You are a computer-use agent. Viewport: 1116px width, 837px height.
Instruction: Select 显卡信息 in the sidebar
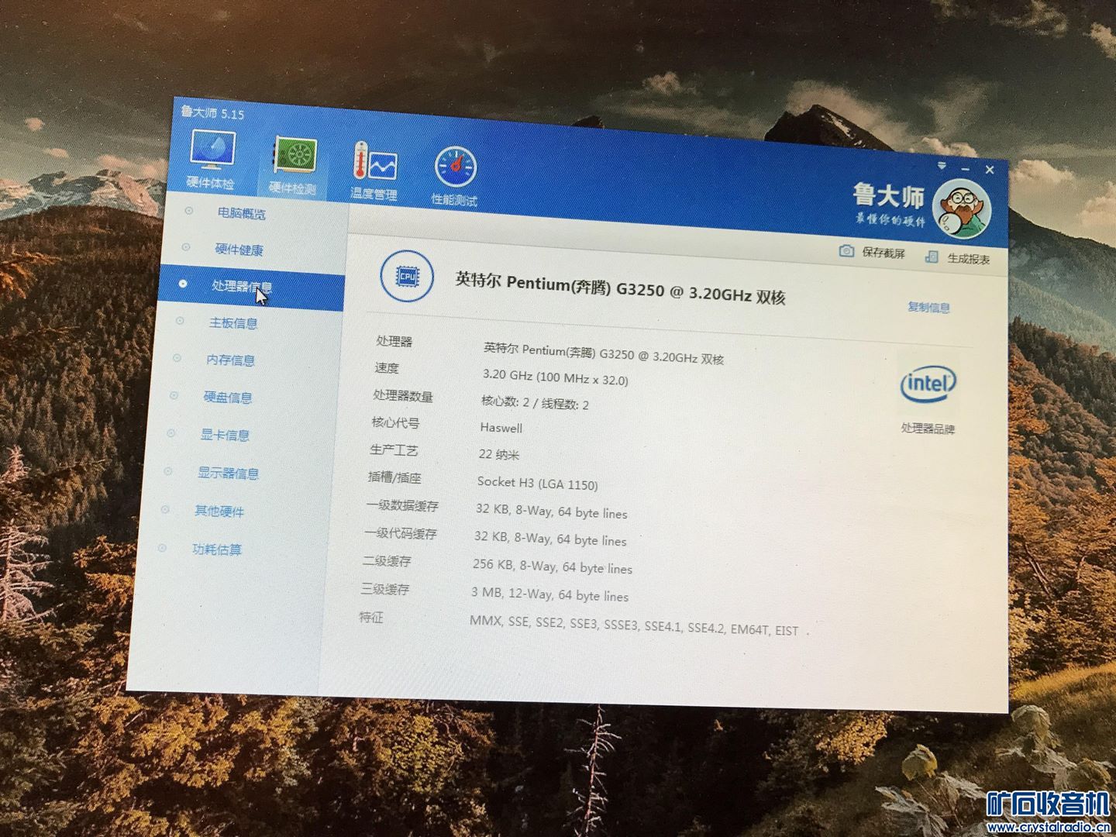[225, 436]
